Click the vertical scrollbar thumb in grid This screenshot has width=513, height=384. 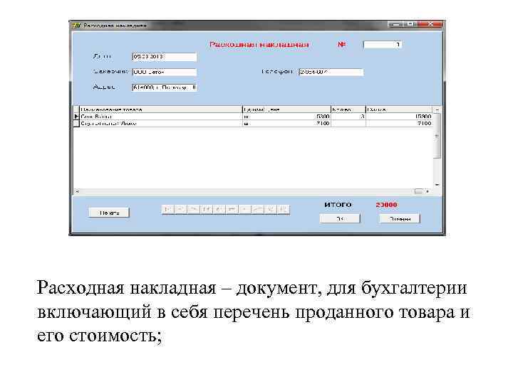pyautogui.click(x=437, y=136)
